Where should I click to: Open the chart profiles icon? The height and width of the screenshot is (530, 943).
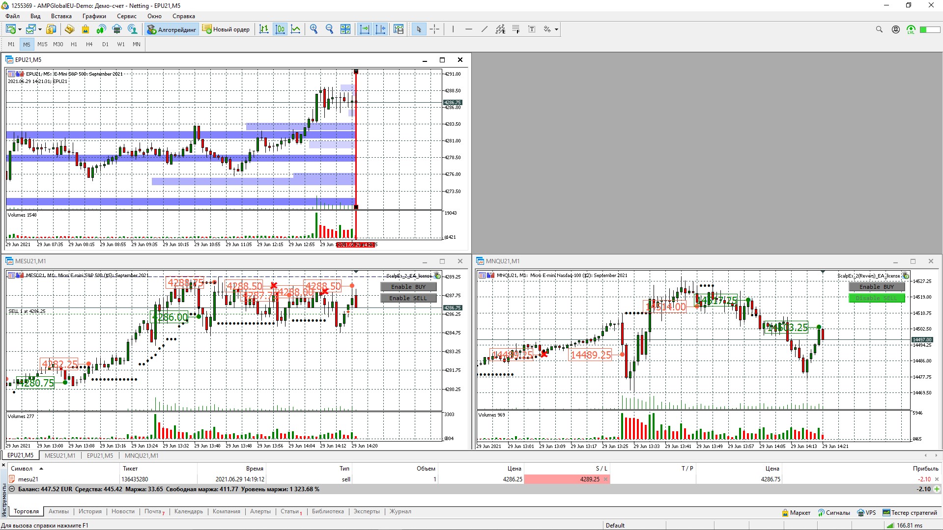[31, 29]
